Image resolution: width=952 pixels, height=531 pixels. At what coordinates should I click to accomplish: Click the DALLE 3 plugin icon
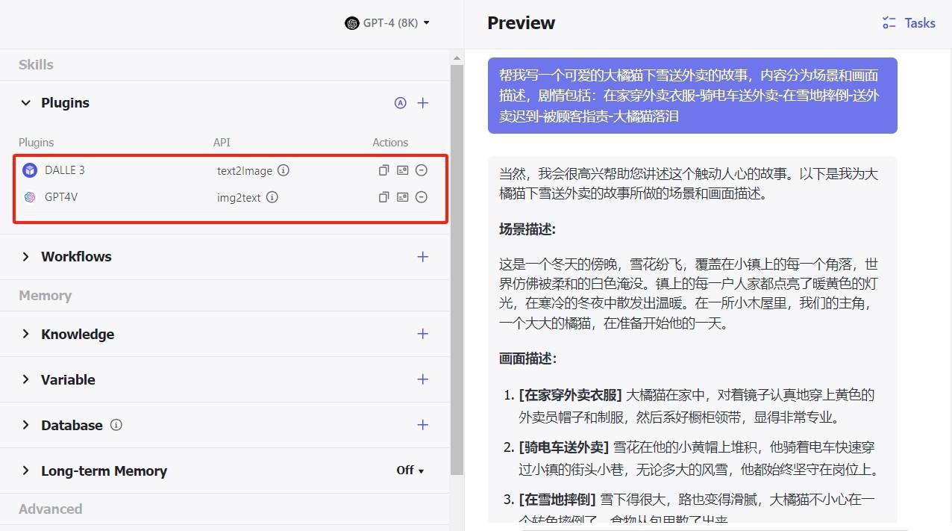click(30, 170)
